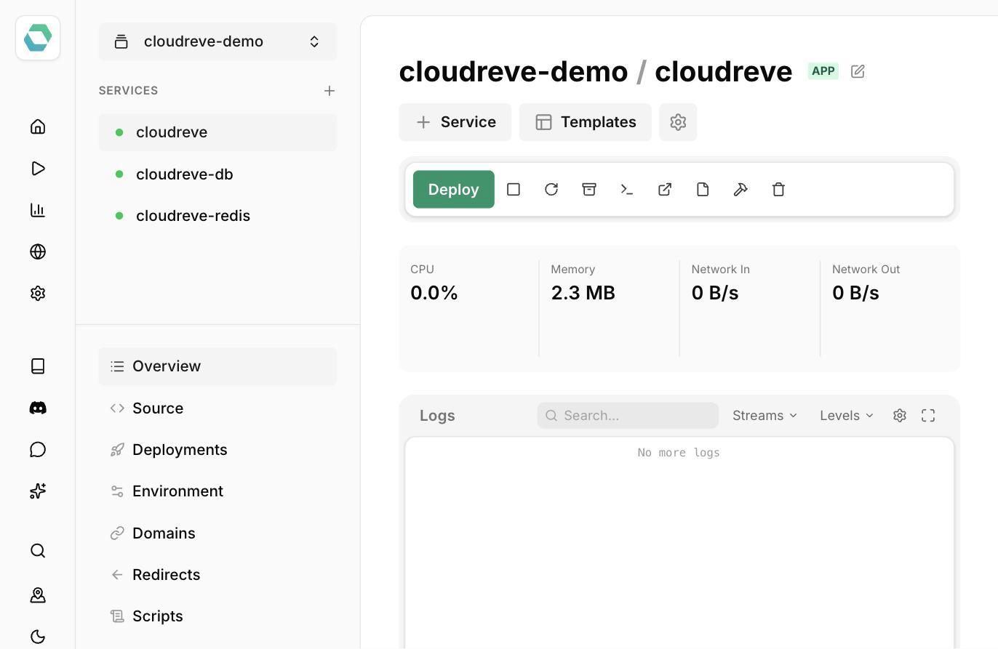The image size is (998, 649).
Task: Go to the Environment section
Action: [217, 491]
